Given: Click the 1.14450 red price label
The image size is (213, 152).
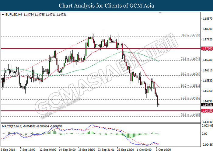Looking at the screenshot, I should tap(207, 111).
